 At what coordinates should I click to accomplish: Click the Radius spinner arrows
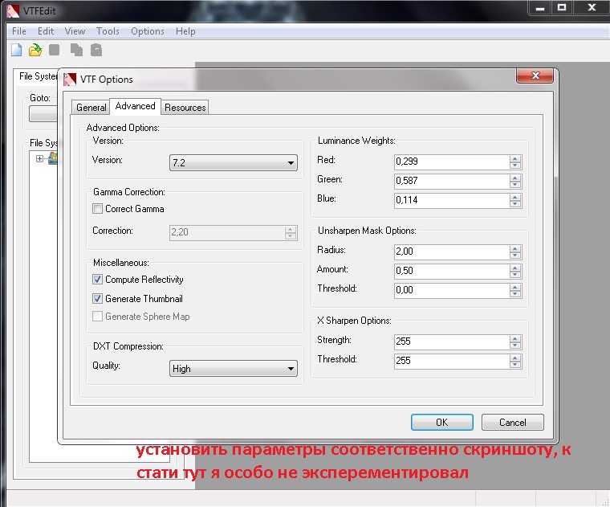tap(515, 251)
